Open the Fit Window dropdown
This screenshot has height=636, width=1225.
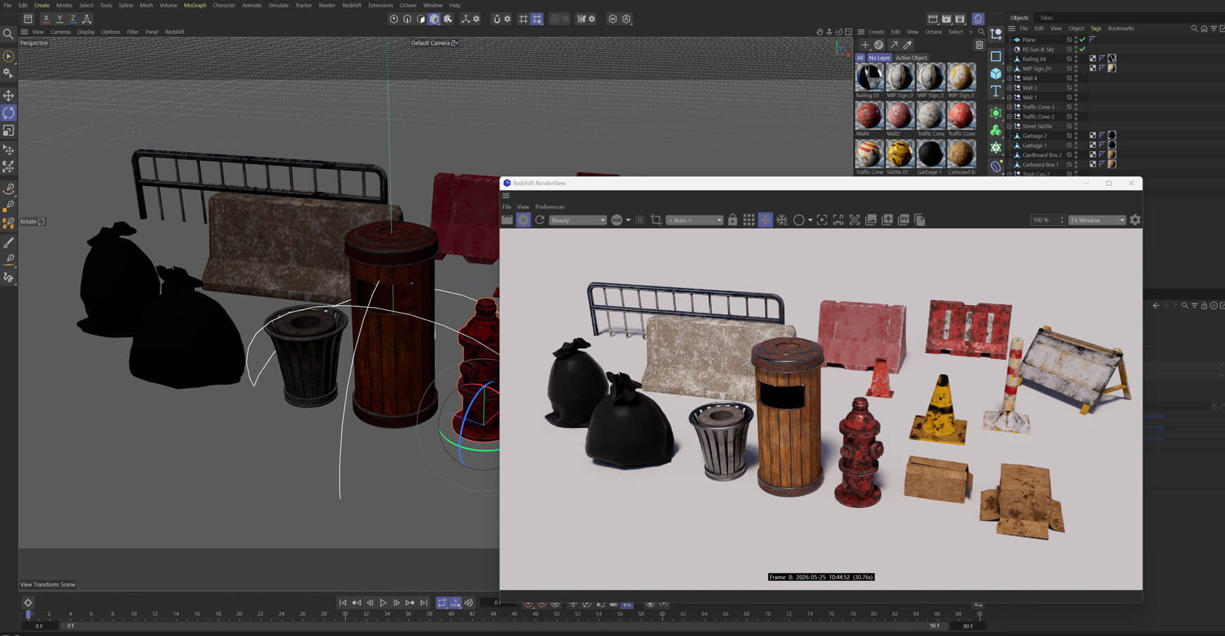[1097, 220]
